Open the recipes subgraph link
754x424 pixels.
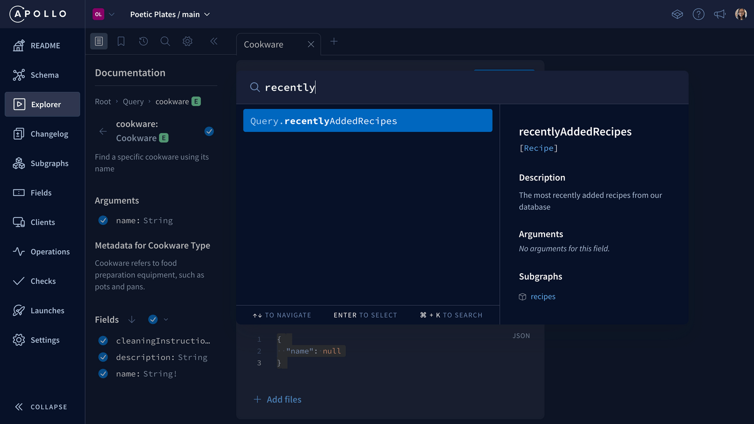[543, 297]
